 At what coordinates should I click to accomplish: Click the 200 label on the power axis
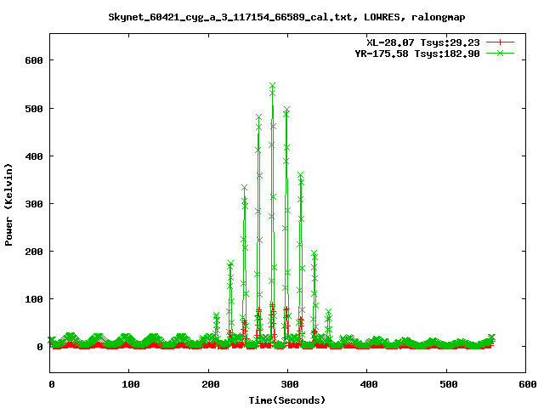[34, 252]
